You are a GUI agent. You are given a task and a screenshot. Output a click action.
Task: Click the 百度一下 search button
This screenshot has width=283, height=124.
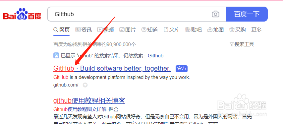pyautogui.click(x=247, y=14)
